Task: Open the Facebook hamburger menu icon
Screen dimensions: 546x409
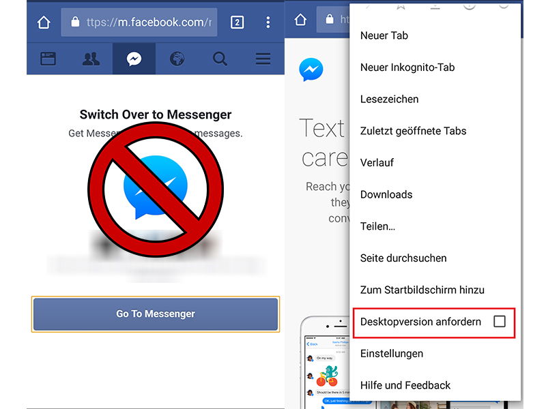Action: (x=263, y=59)
